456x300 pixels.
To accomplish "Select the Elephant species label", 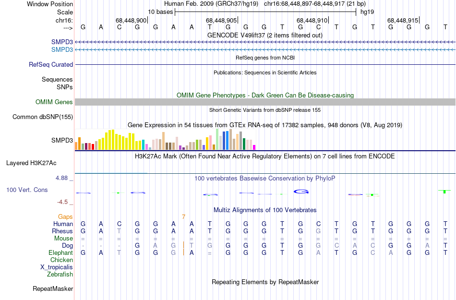I will pos(60,253).
